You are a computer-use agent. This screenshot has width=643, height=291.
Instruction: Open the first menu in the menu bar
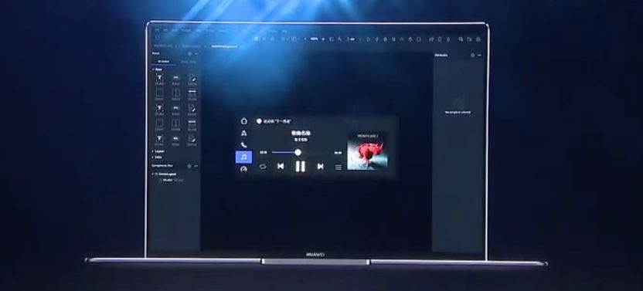click(157, 30)
